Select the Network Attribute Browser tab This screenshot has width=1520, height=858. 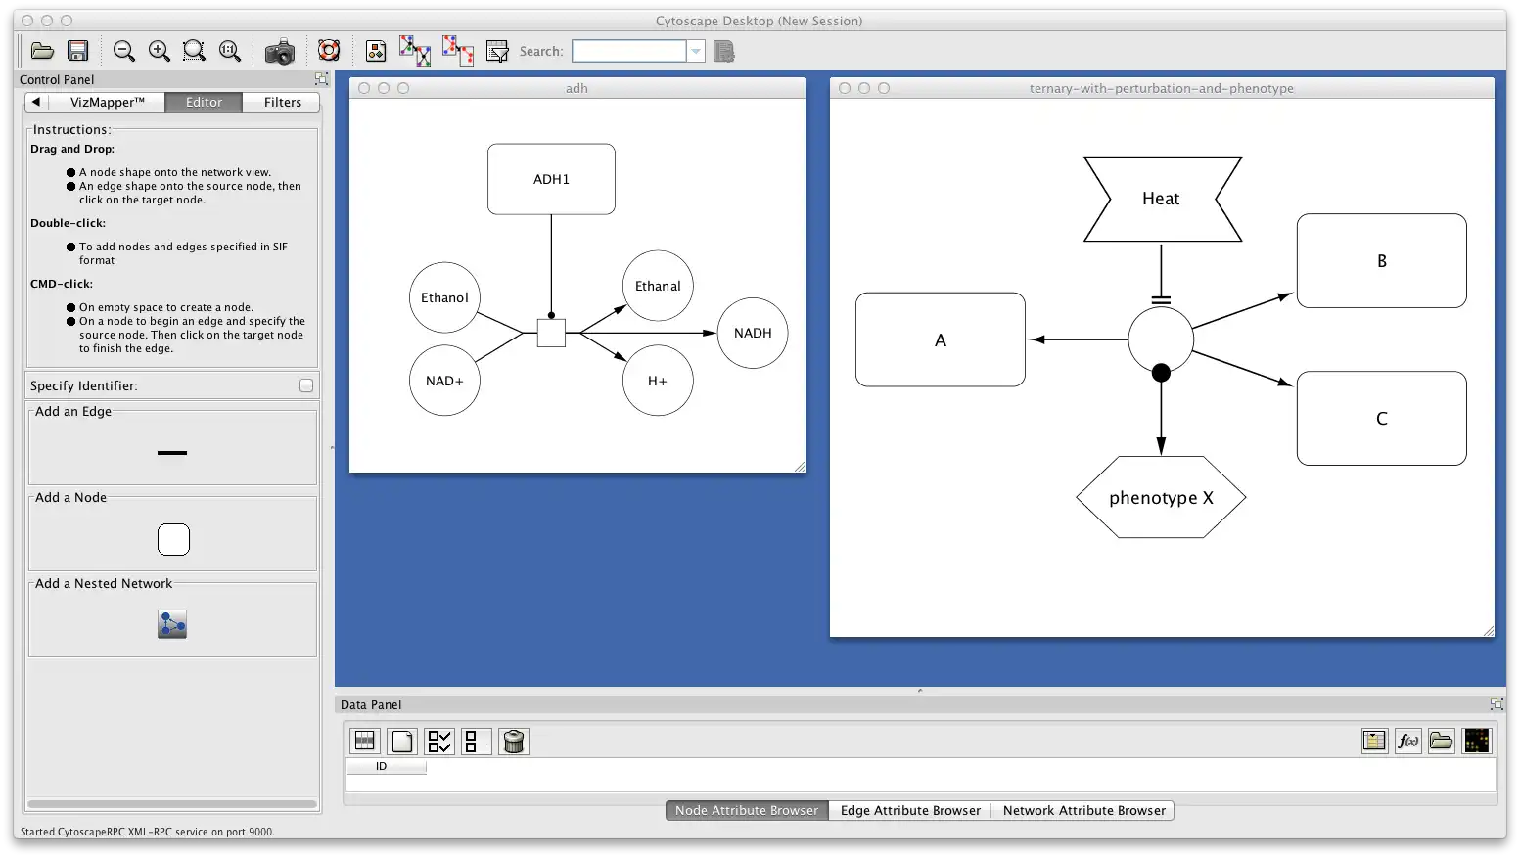coord(1083,810)
